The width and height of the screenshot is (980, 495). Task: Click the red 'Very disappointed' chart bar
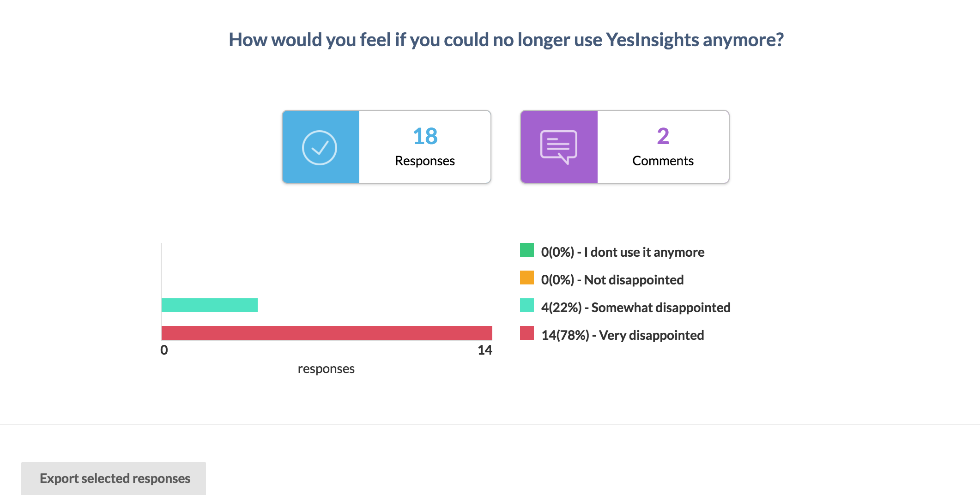click(327, 333)
